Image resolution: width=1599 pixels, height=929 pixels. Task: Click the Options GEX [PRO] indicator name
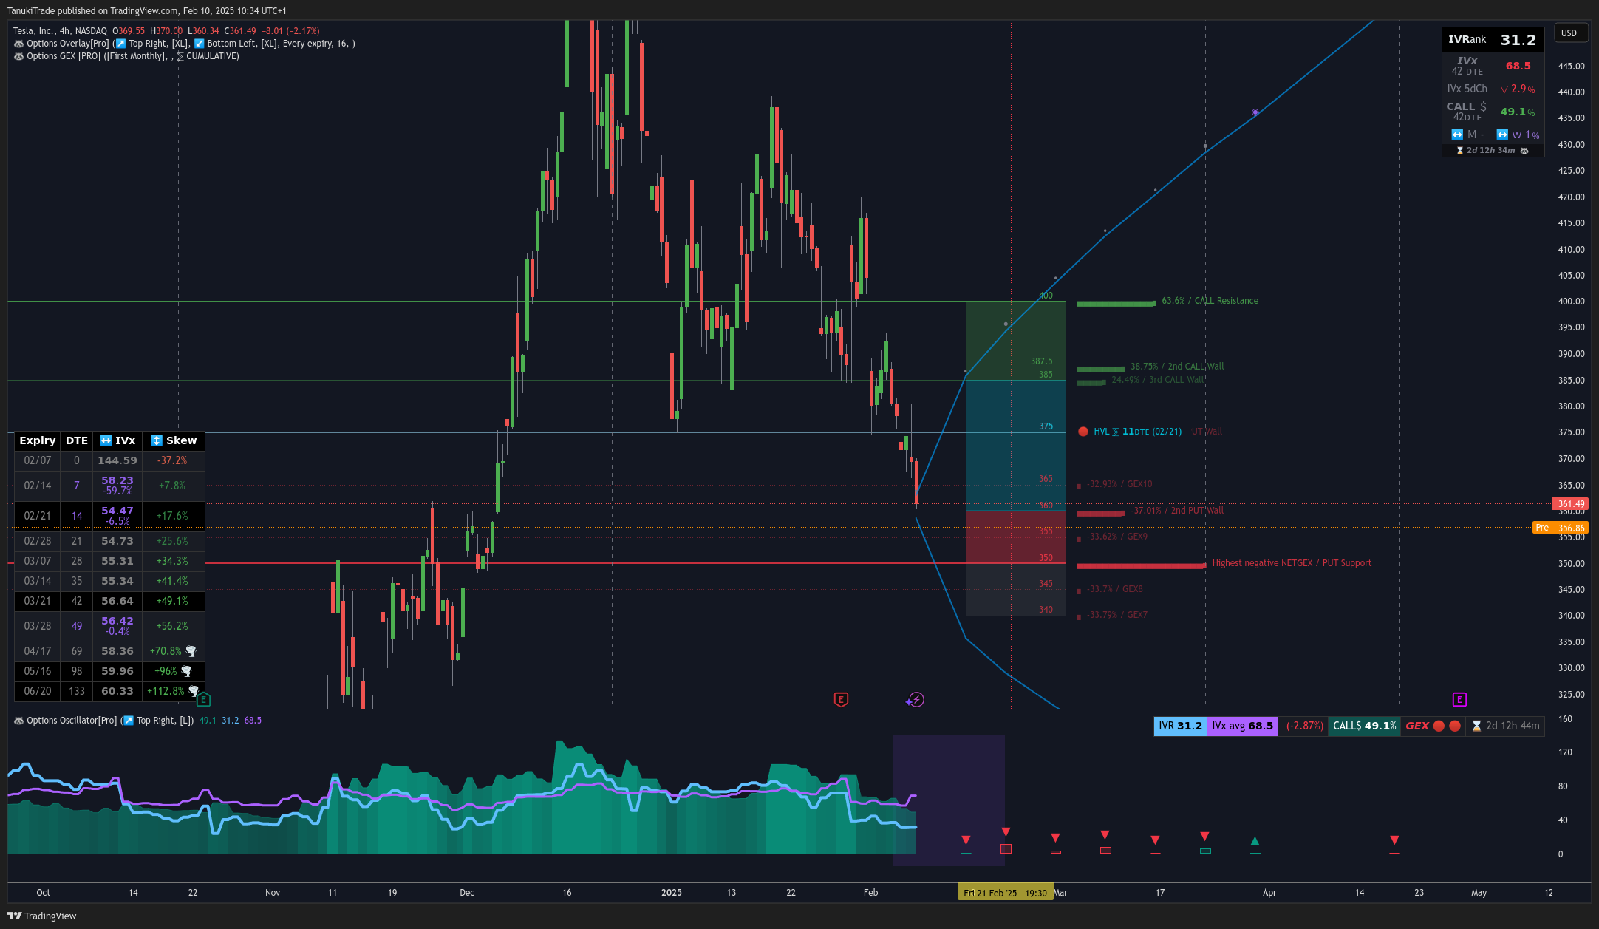64,56
